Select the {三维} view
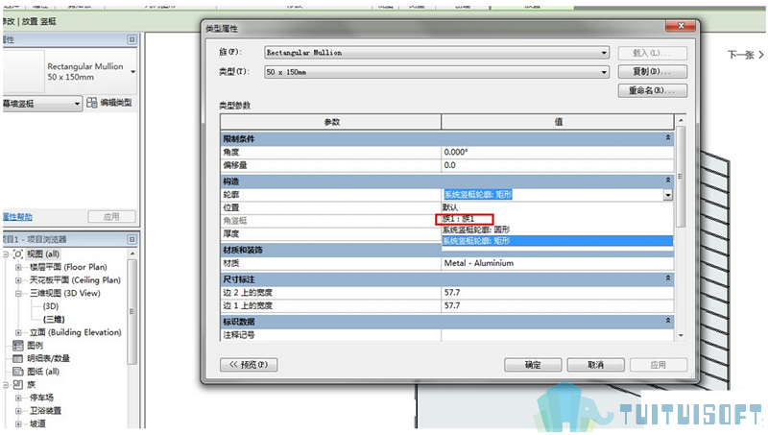Image resolution: width=768 pixels, height=435 pixels. (x=54, y=320)
